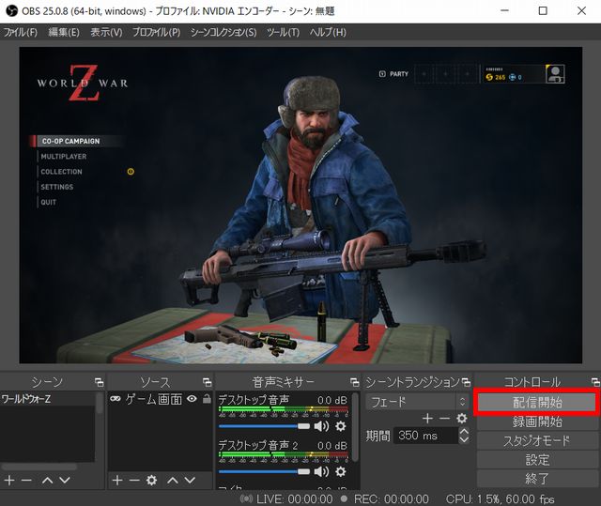Undock the シーントランジション panel
This screenshot has height=506, width=601.
466,382
